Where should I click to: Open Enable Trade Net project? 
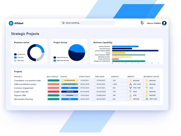pyautogui.click(x=21, y=92)
